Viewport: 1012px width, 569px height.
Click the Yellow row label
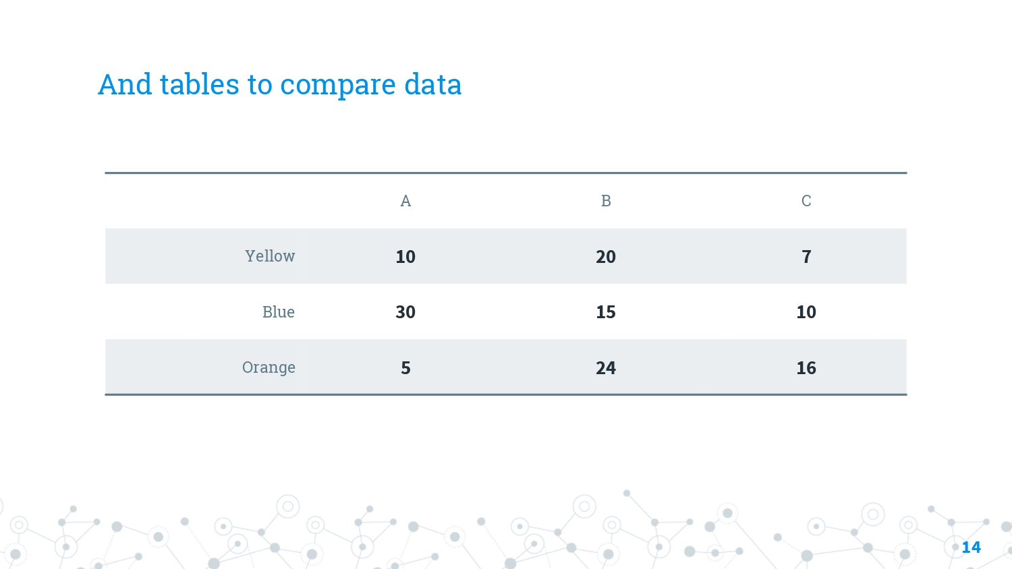point(270,256)
